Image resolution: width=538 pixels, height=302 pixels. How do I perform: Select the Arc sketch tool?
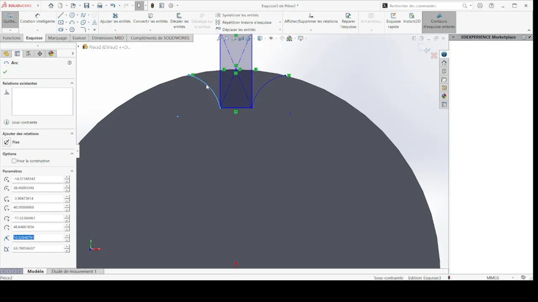(x=72, y=22)
